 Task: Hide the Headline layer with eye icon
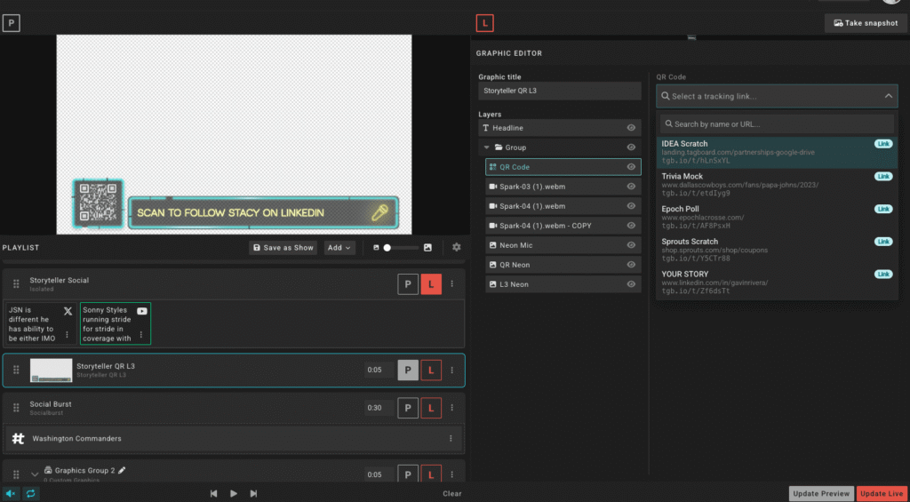(631, 128)
